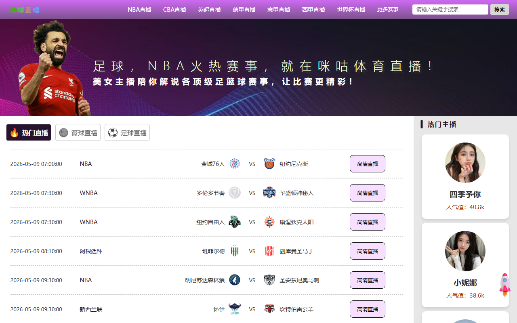Click the 小妮娜 streamer avatar

465,251
